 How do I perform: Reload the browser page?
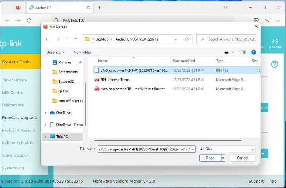pyautogui.click(x=29, y=20)
